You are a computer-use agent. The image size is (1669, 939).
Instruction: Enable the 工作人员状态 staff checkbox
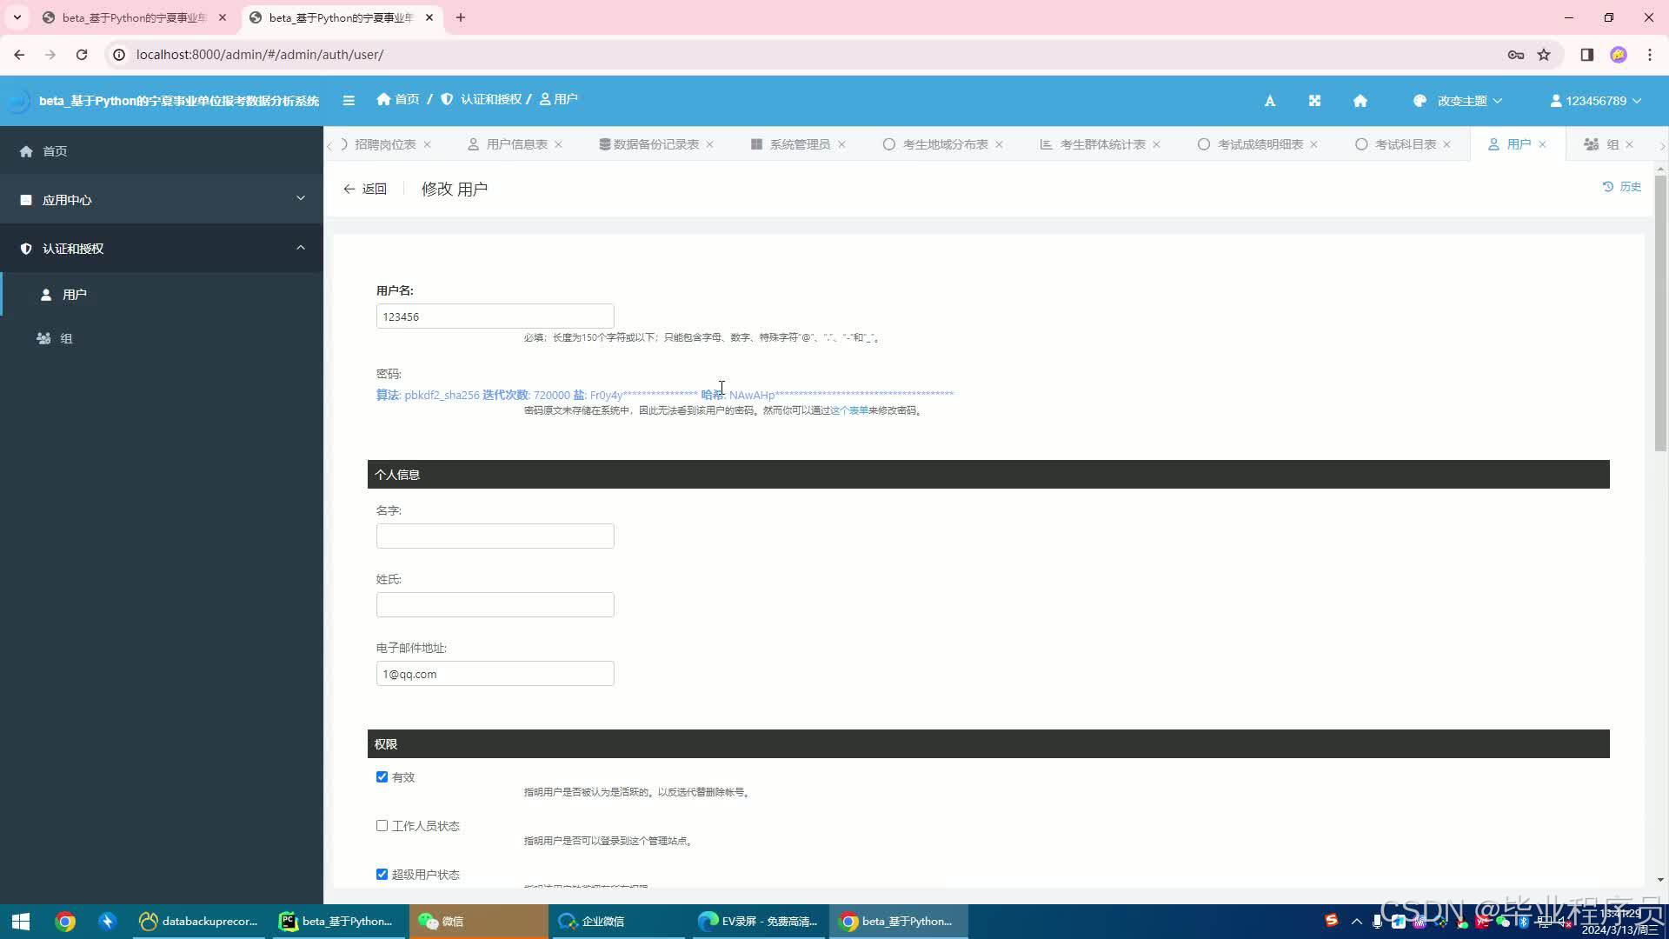pos(382,826)
